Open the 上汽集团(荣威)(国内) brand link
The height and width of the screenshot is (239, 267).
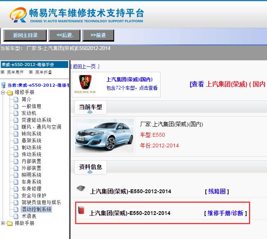pyautogui.click(x=129, y=79)
